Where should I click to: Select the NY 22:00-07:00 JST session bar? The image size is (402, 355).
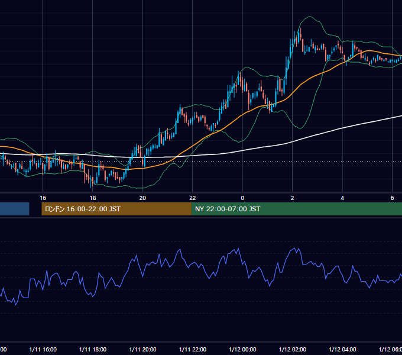[x=297, y=209]
